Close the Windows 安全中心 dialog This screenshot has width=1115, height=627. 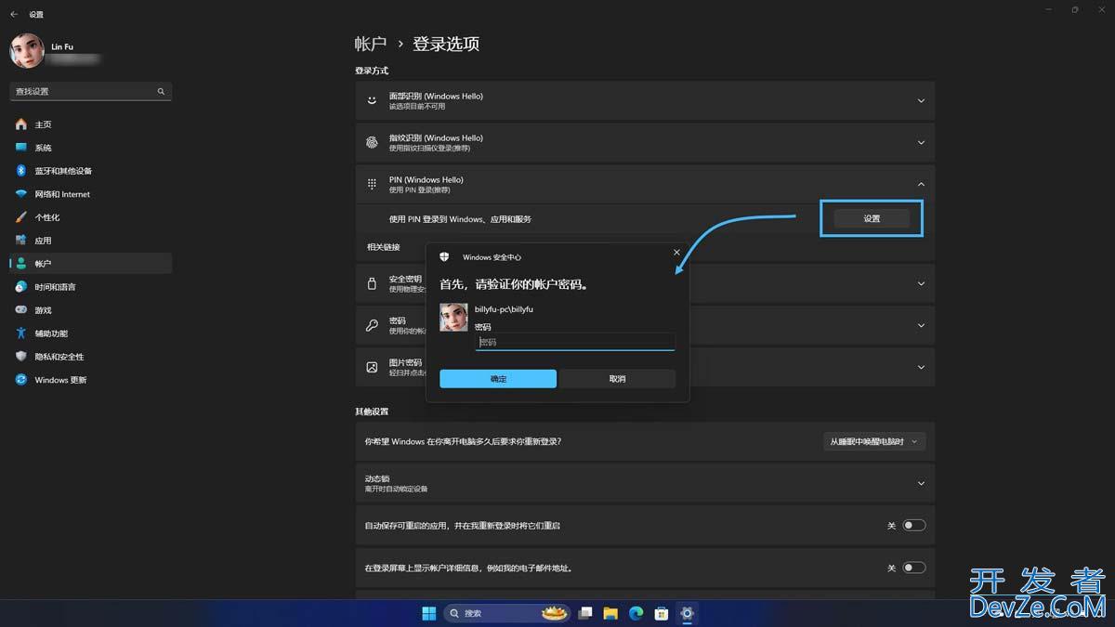point(676,253)
